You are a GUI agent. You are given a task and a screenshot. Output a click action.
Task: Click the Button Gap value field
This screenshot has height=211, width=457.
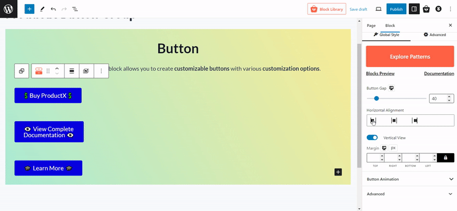pos(438,99)
